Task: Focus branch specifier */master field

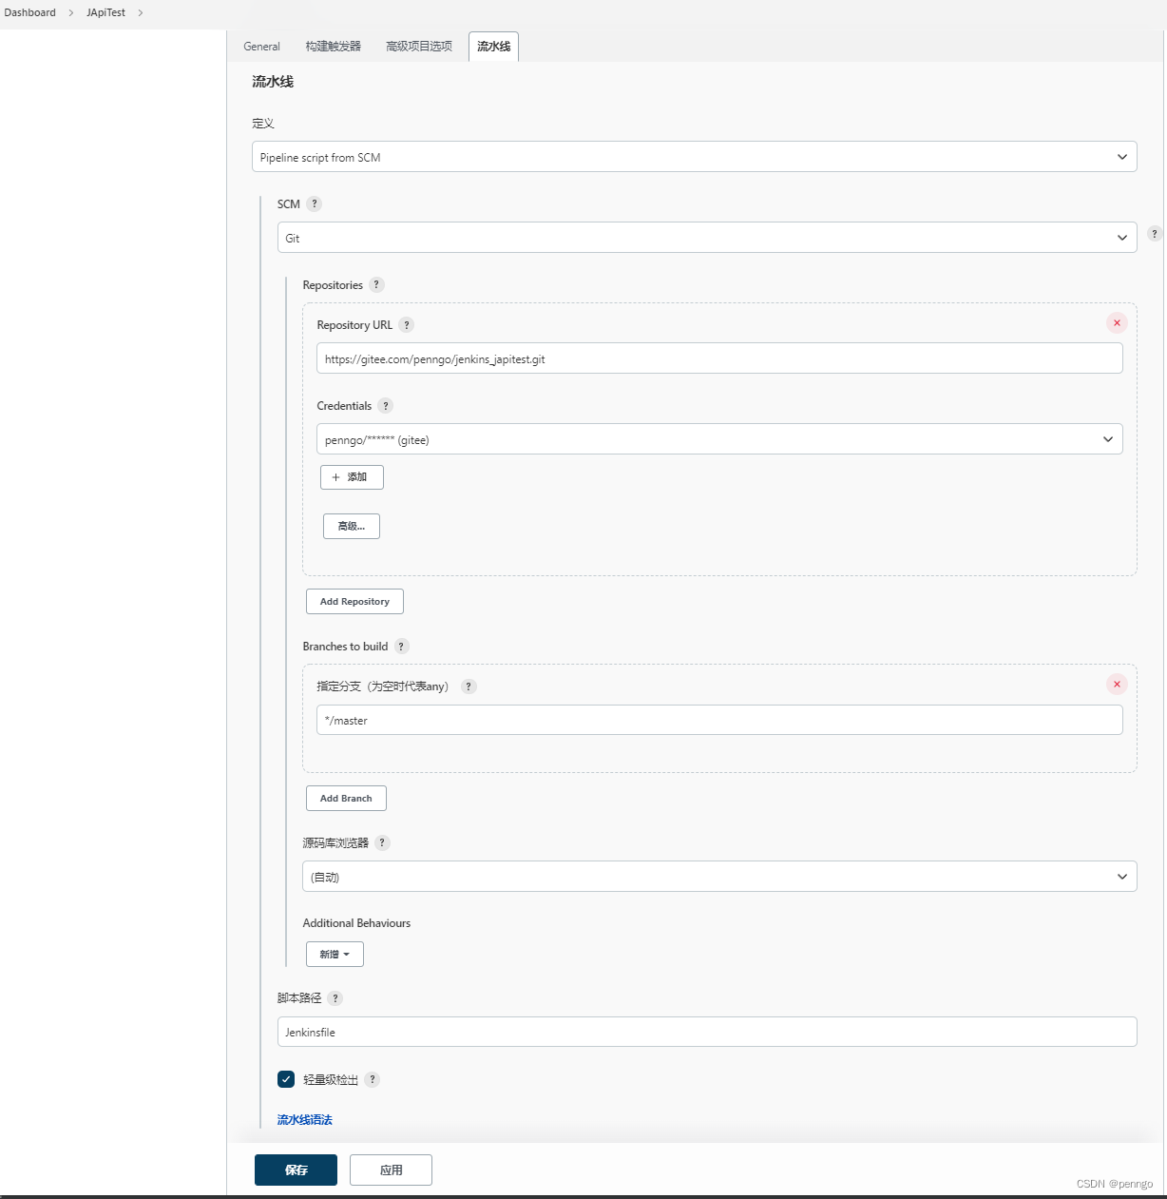Action: point(719,720)
